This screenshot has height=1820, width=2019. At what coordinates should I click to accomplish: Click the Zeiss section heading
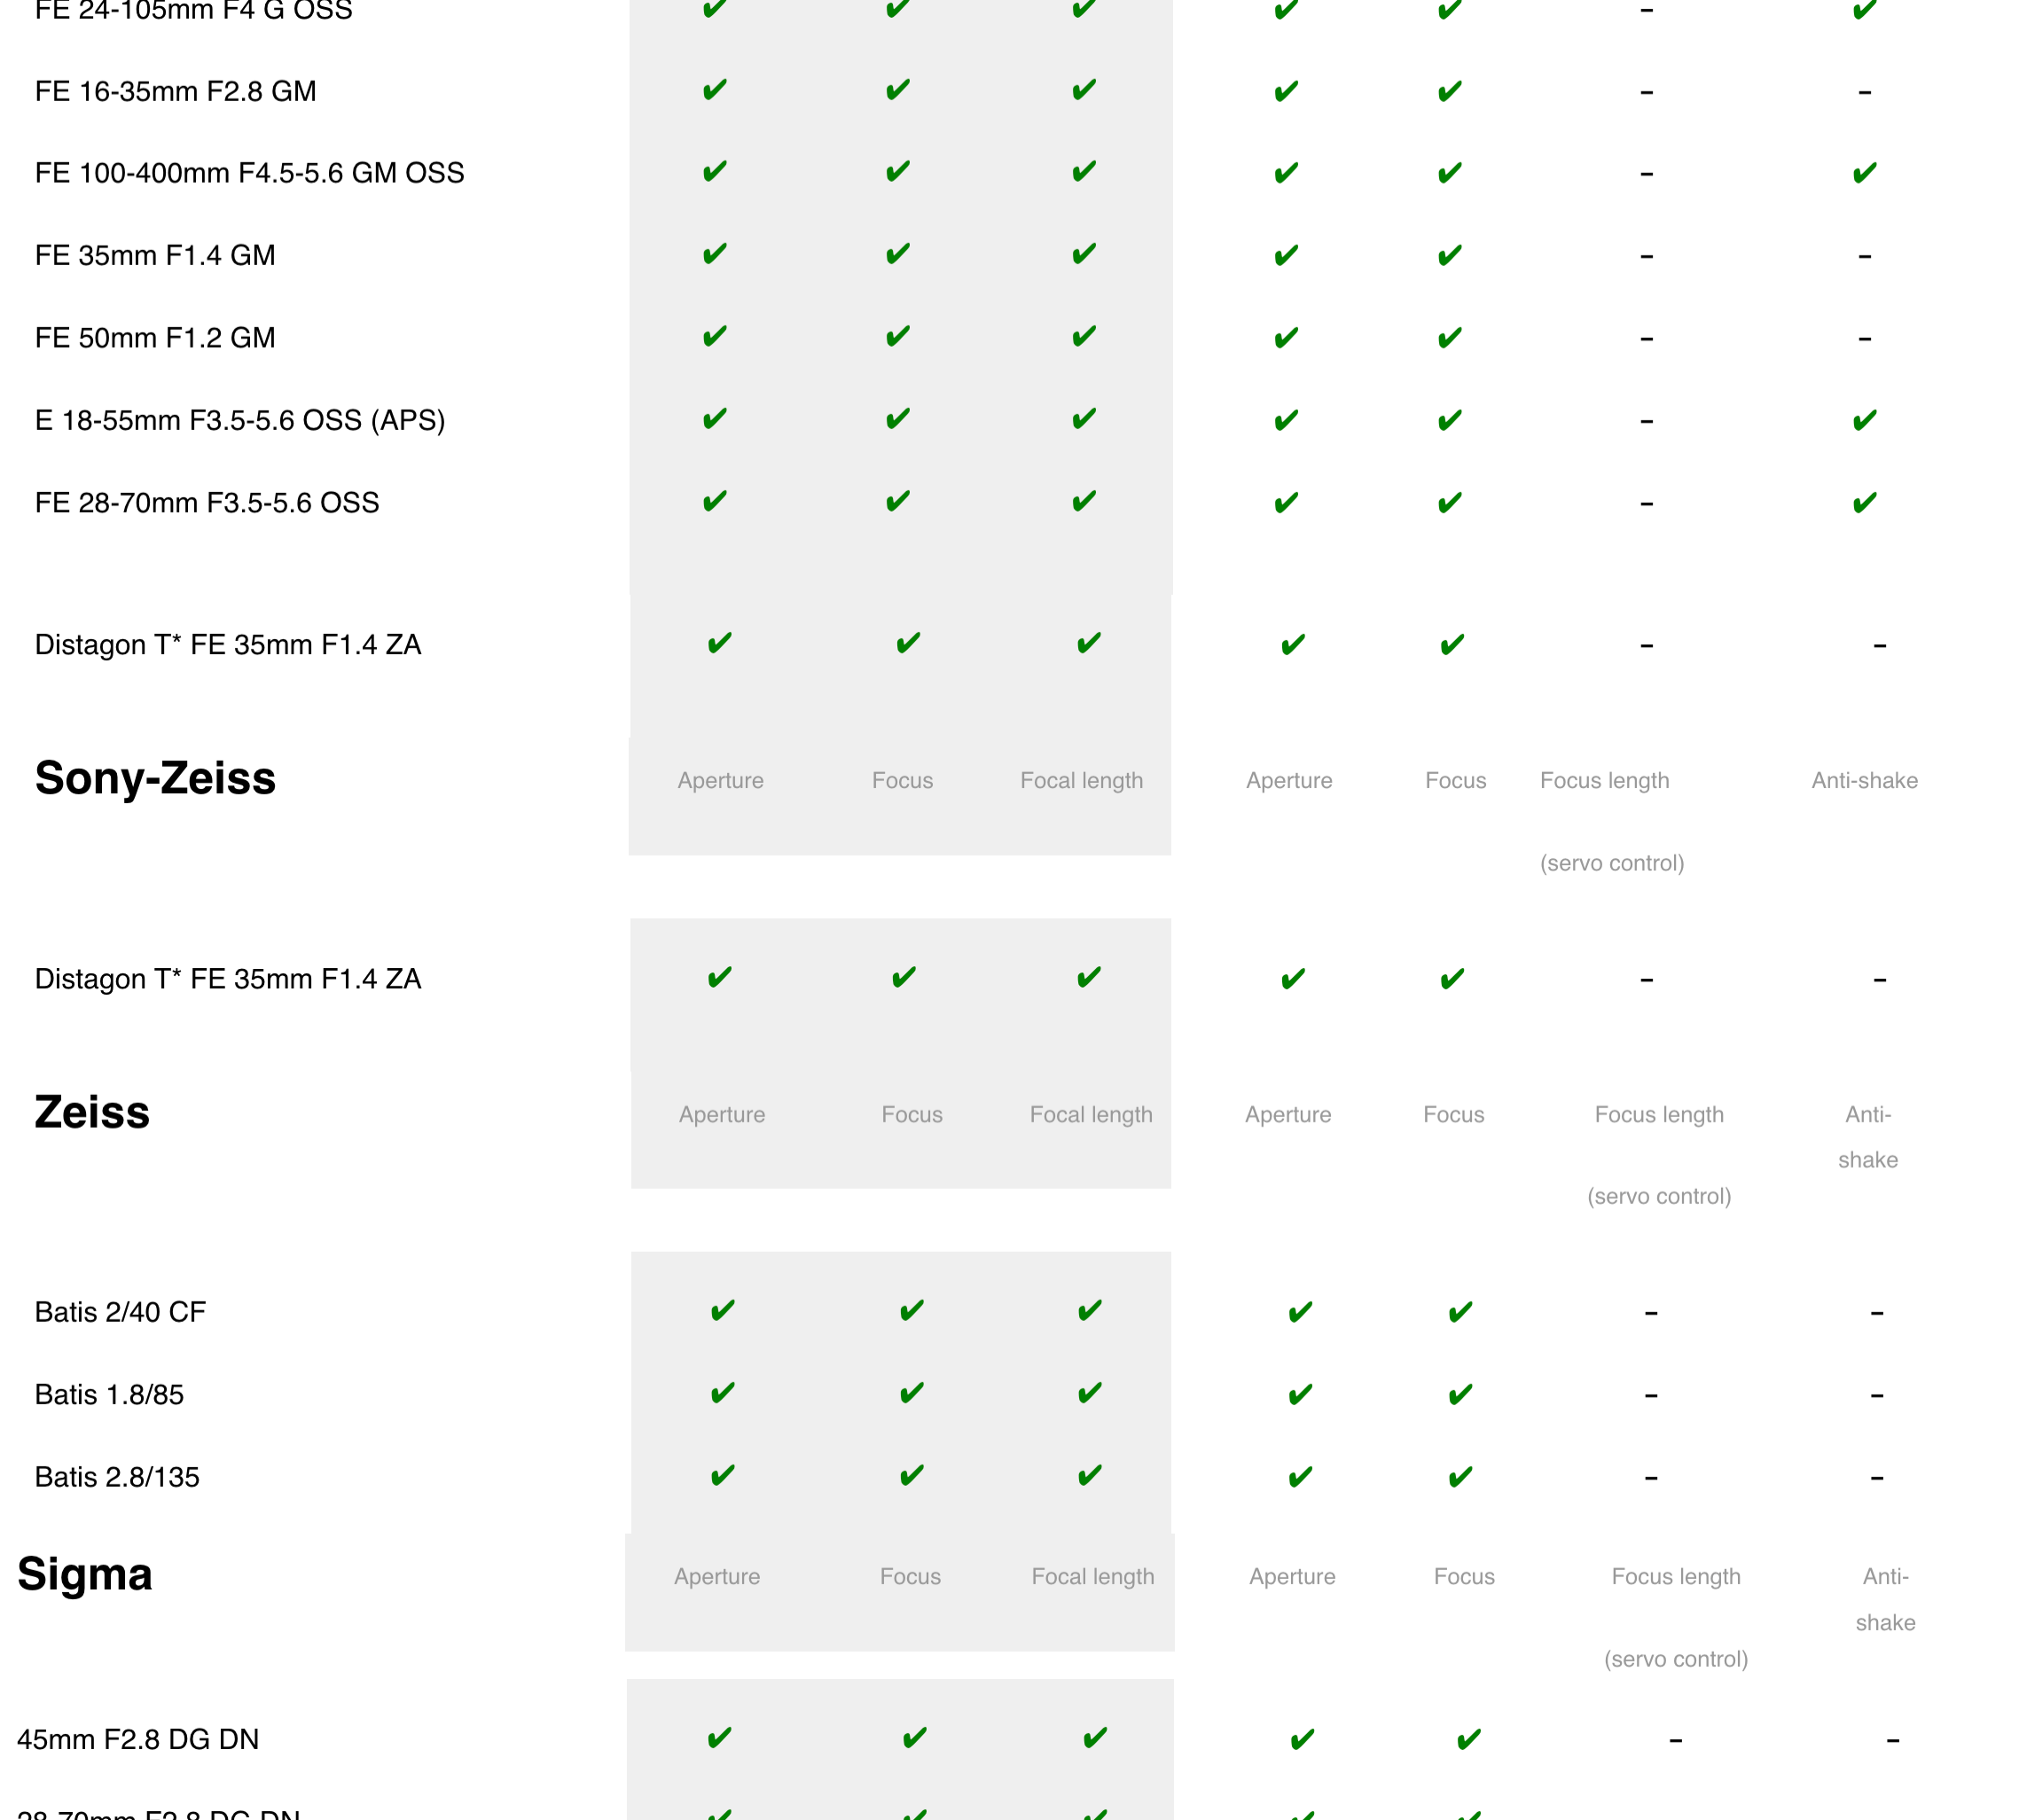coord(92,1112)
